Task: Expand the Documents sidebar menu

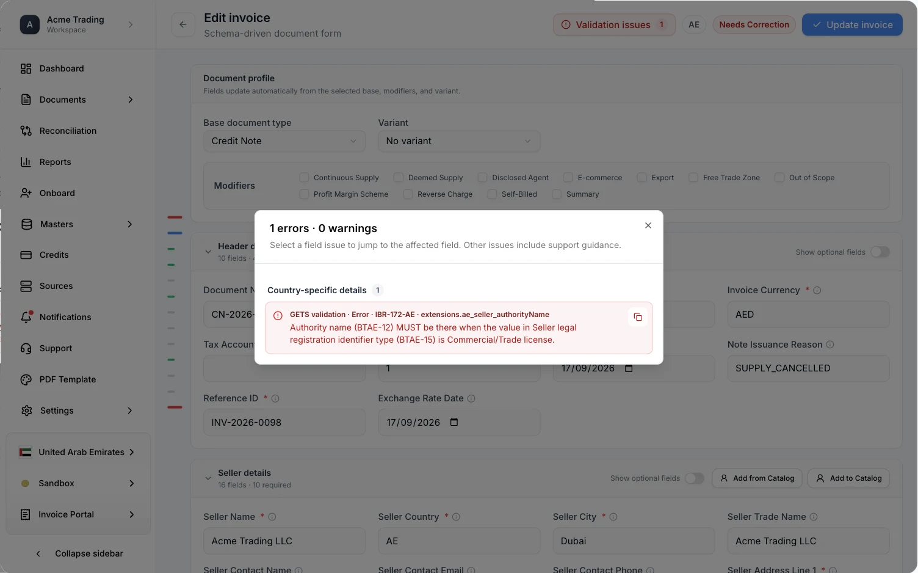Action: click(130, 100)
